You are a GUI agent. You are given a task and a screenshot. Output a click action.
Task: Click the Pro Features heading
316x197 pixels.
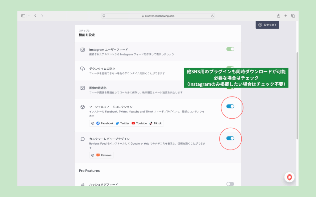[x=89, y=170]
